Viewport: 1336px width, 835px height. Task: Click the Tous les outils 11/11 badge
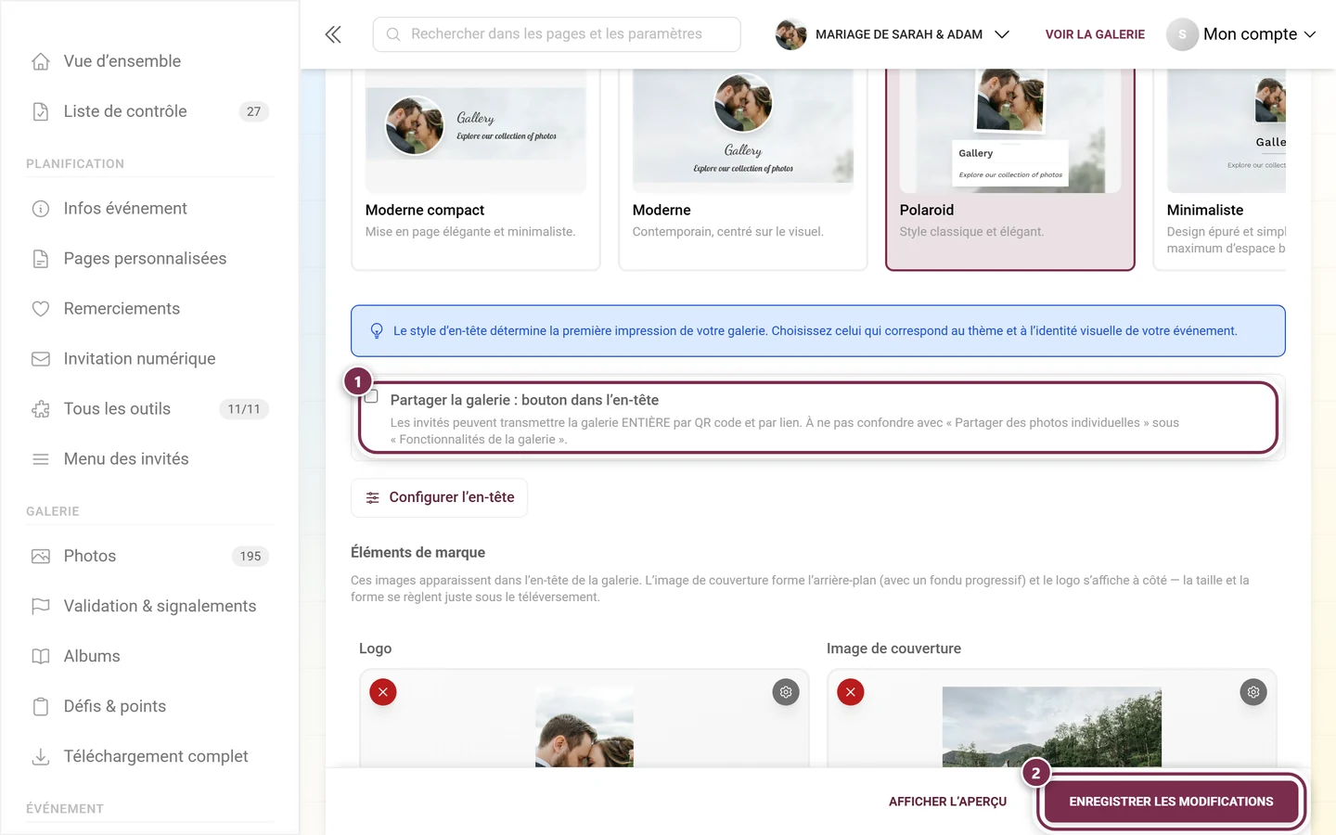tap(244, 409)
